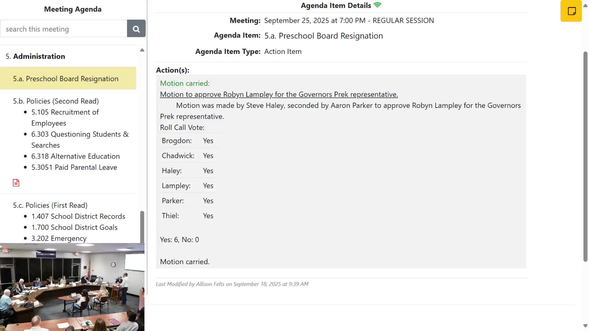Open the yellow sticky note icon
Viewport: 589px width, 331px height.
pos(571,11)
